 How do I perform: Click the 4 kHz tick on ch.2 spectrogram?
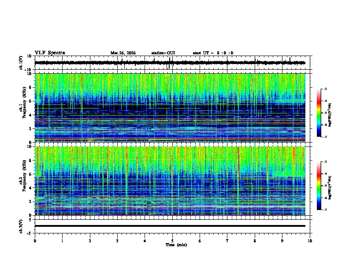(x=31, y=188)
